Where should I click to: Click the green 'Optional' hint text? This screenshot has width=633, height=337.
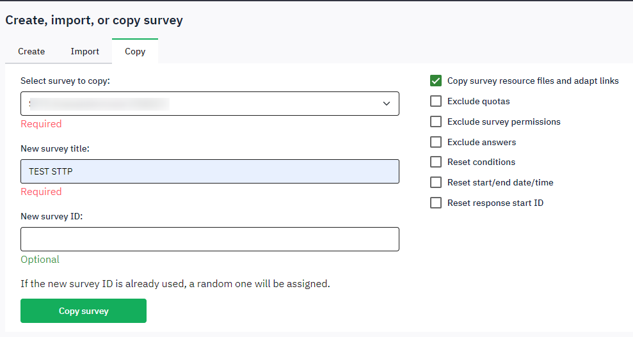(40, 259)
